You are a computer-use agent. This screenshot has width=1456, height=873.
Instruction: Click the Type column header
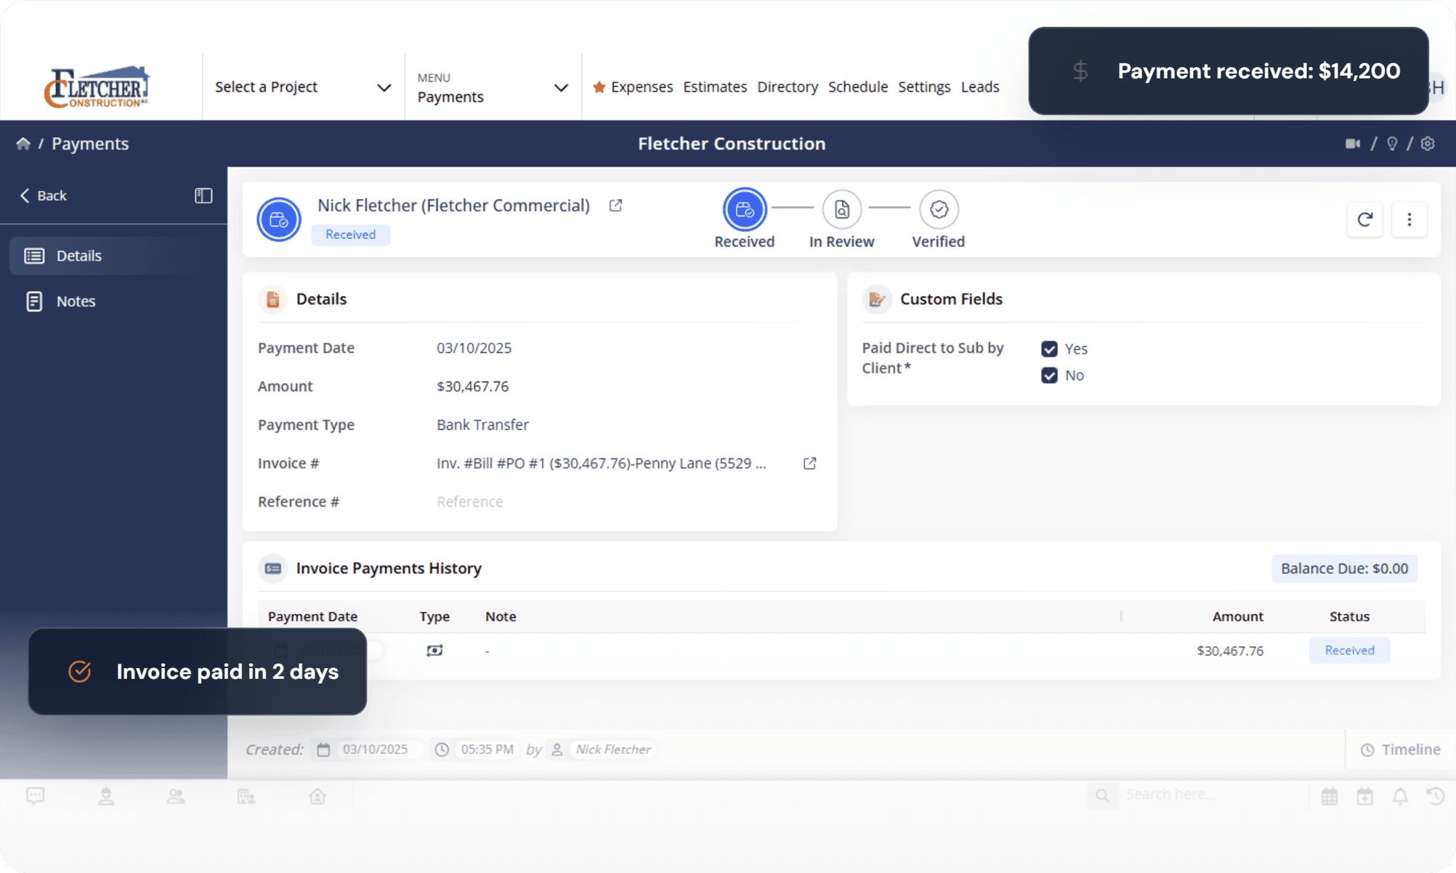434,617
